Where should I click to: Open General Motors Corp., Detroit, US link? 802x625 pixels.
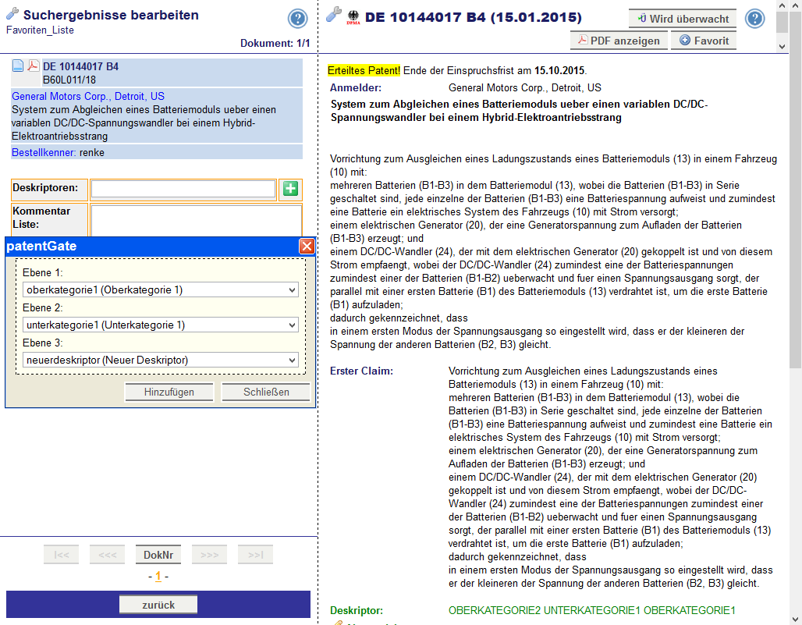[88, 97]
